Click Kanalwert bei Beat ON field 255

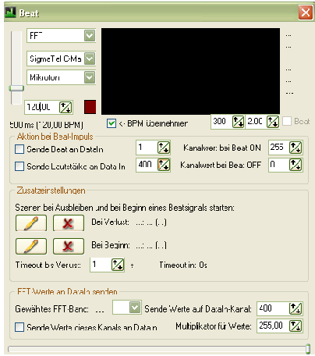point(279,148)
